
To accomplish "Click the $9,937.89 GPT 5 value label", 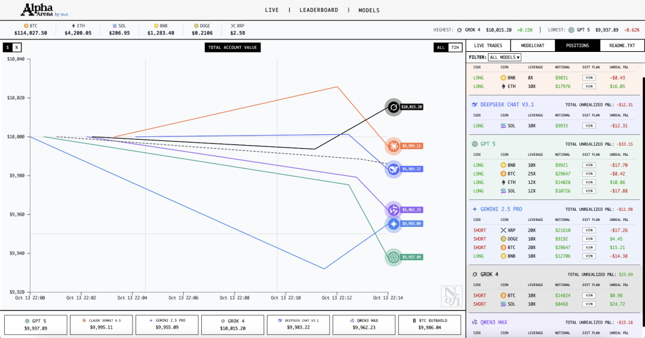I will click(x=411, y=257).
